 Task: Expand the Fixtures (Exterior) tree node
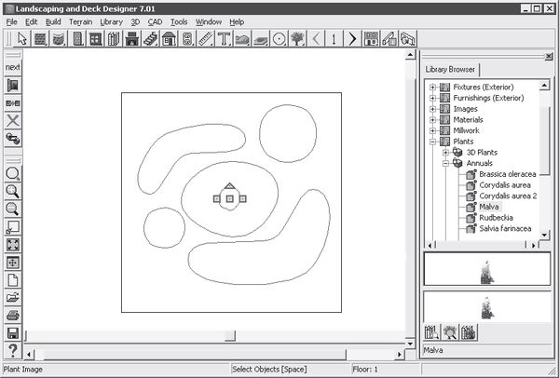pos(433,87)
